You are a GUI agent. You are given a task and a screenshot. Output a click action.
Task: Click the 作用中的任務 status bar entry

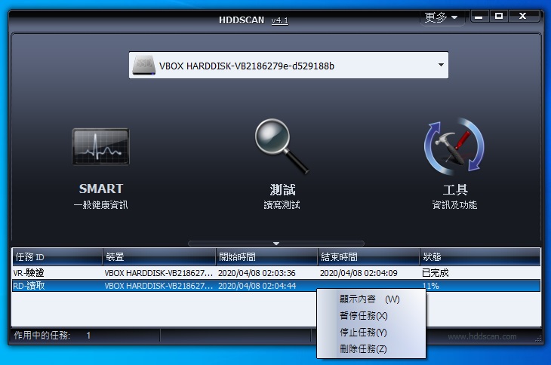click(x=52, y=336)
